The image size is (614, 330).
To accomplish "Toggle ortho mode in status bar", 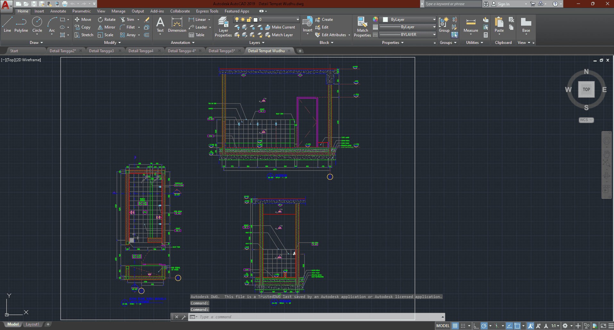I will tap(476, 326).
